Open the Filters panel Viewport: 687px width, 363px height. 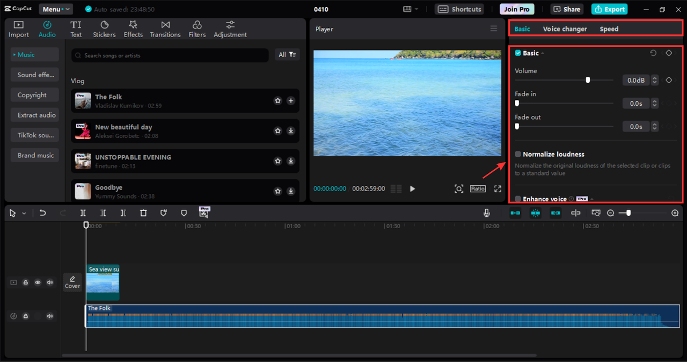click(x=197, y=29)
